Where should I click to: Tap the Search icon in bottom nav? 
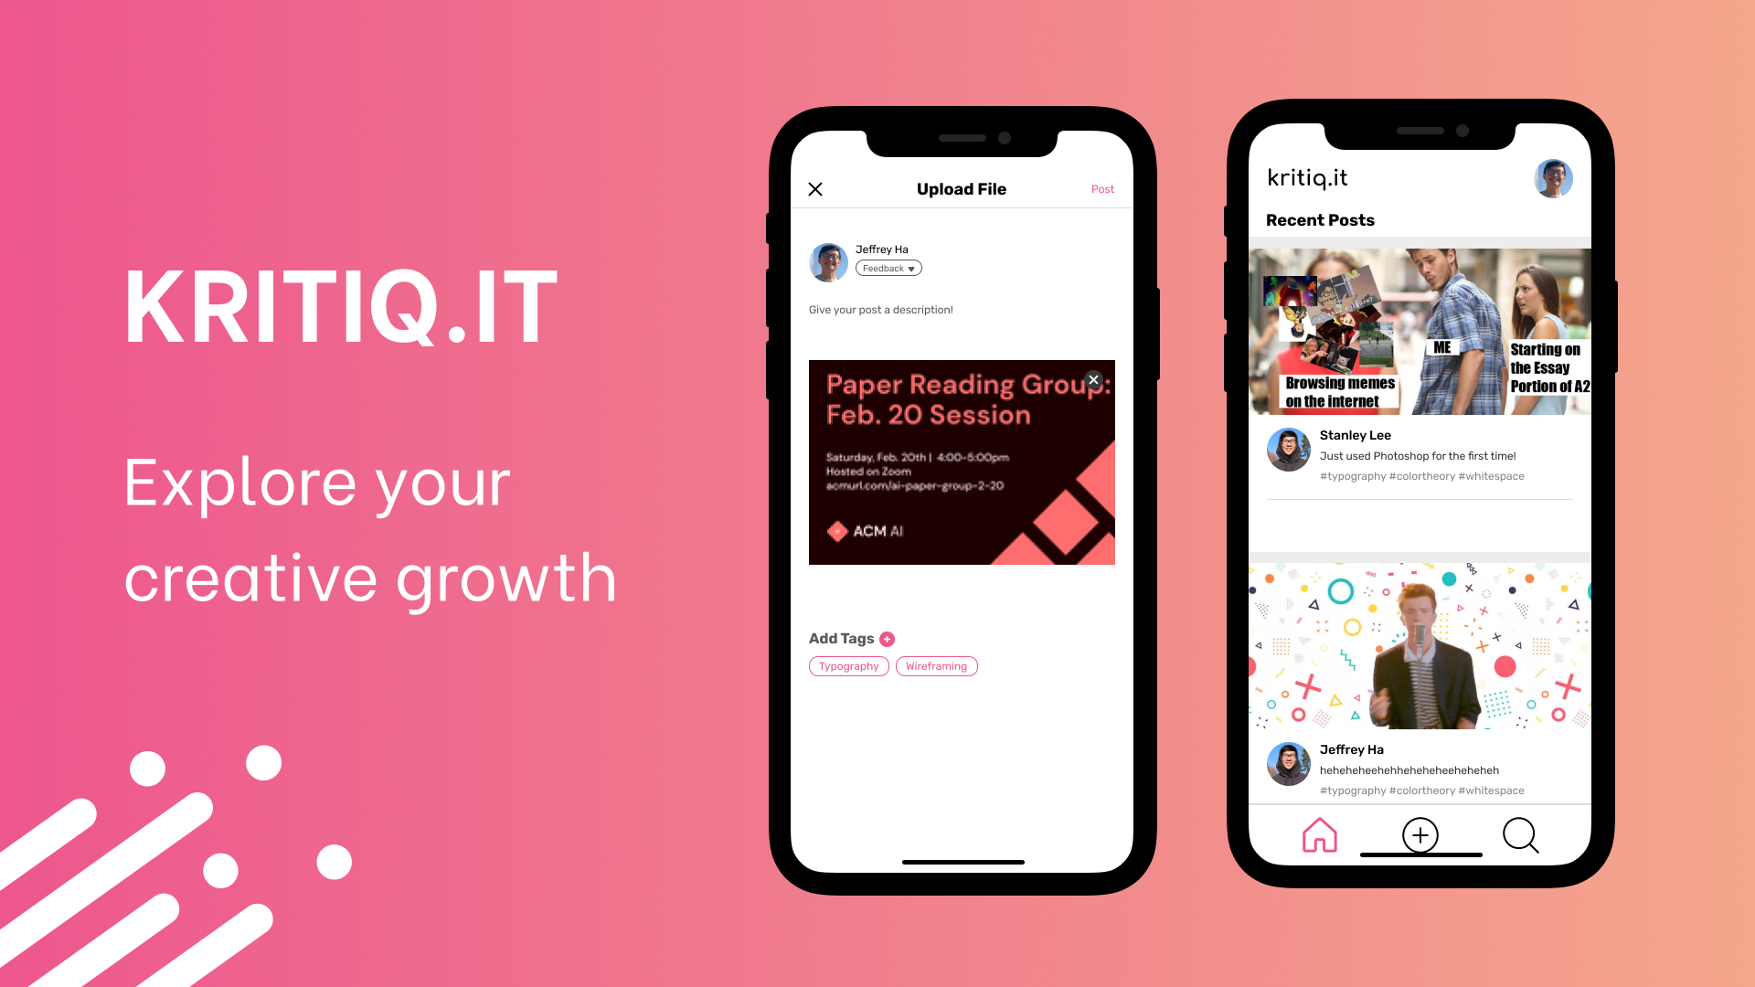point(1521,835)
